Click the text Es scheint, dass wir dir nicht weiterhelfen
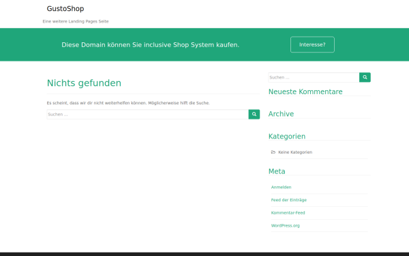Image resolution: width=409 pixels, height=256 pixels. (128, 103)
